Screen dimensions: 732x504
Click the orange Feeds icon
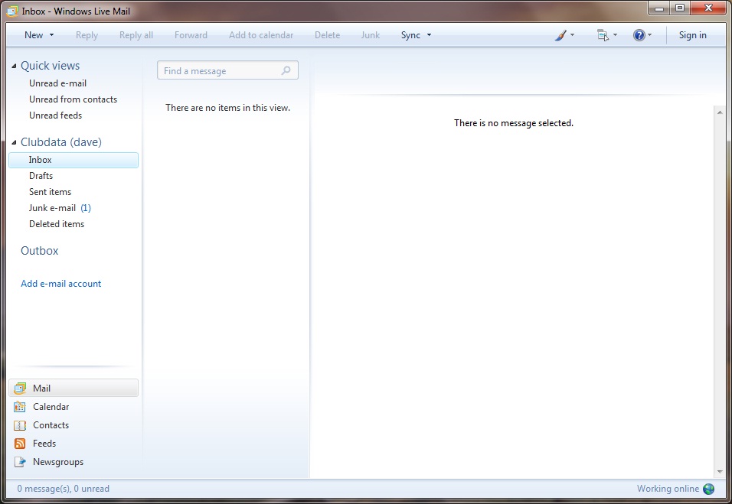[20, 444]
